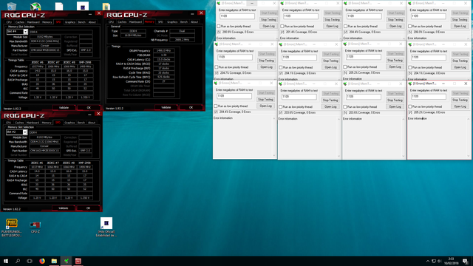Viewport: 473px width, 266px height.
Task: Click Stop Testing in the focused red-bordered MemTest
Action: 460,100
